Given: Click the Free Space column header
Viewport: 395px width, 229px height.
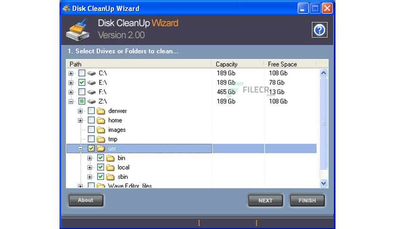Looking at the screenshot, I should [x=291, y=64].
